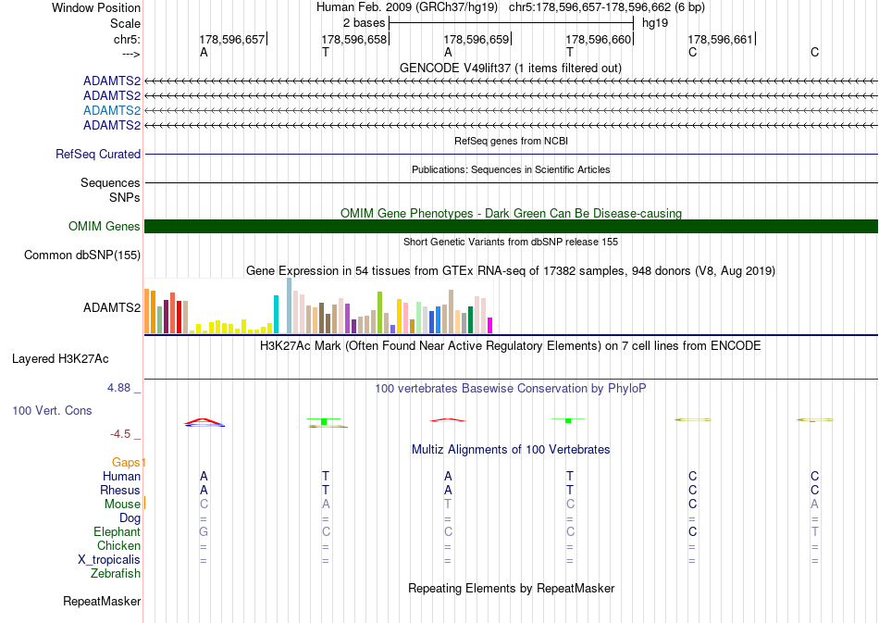This screenshot has width=879, height=623.
Task: Click the GENCODE V49lift37 track title
Action: click(x=510, y=69)
